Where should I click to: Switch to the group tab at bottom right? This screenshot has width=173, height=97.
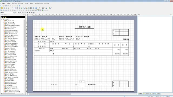(152, 93)
